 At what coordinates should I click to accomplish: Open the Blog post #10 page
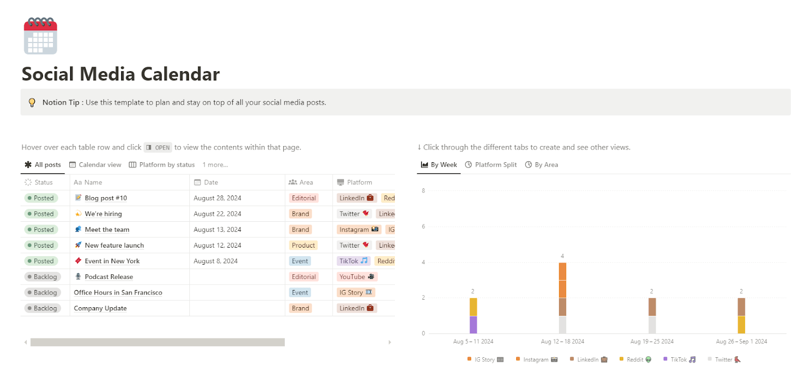(x=106, y=198)
